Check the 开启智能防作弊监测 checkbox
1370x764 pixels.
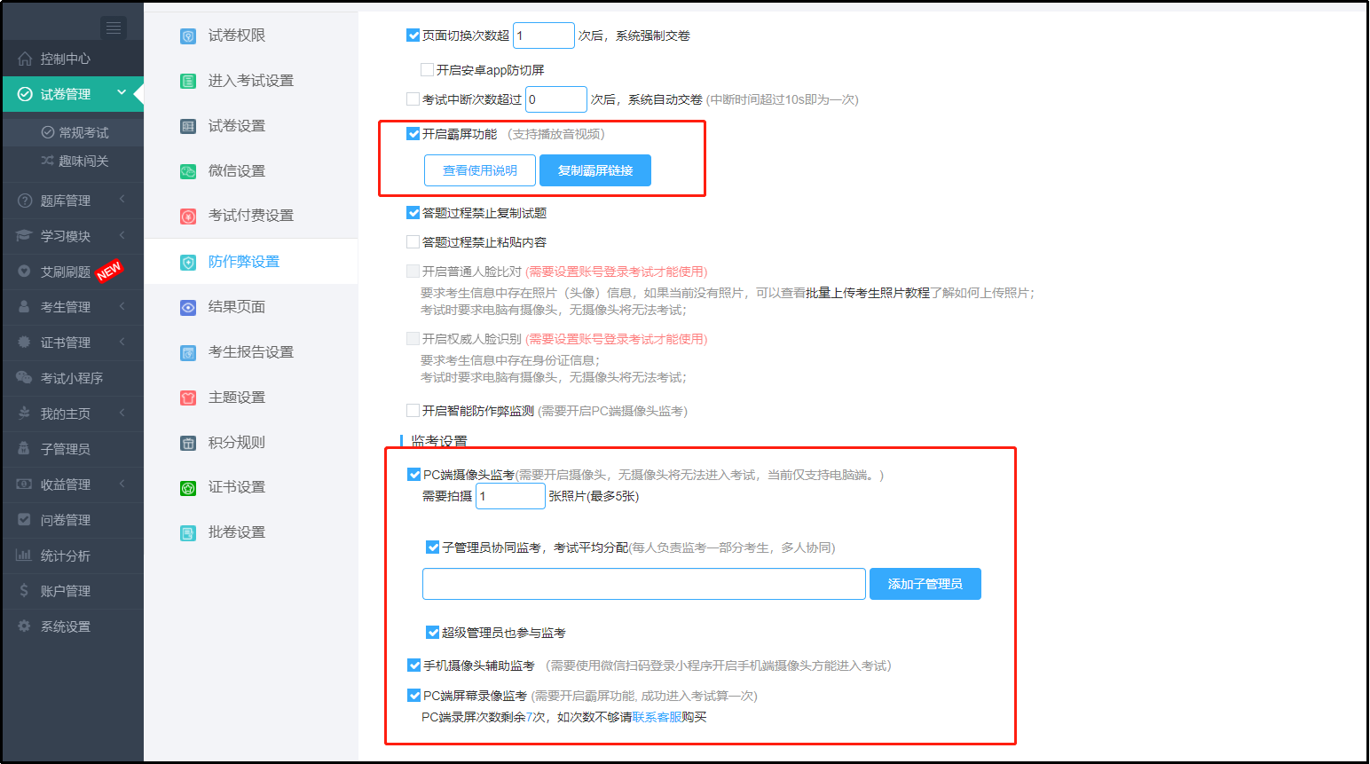pyautogui.click(x=413, y=410)
